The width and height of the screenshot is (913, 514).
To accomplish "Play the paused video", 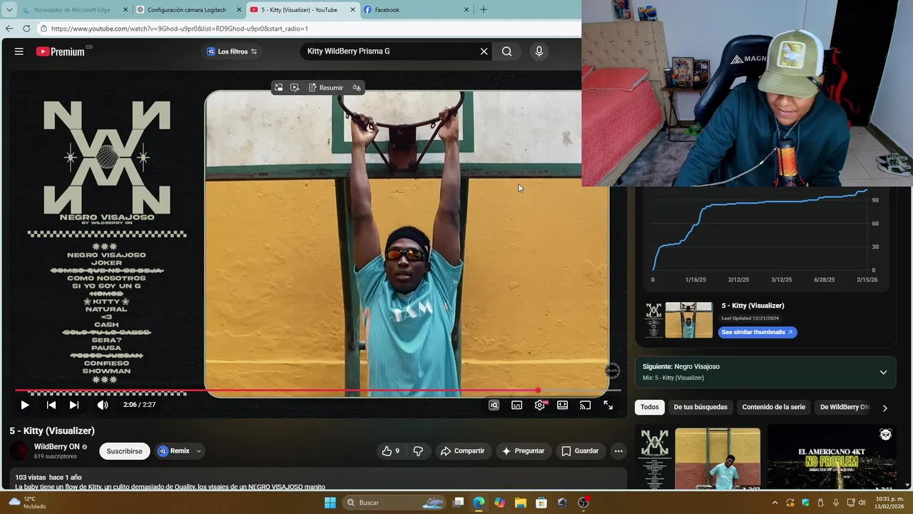I will click(24, 405).
